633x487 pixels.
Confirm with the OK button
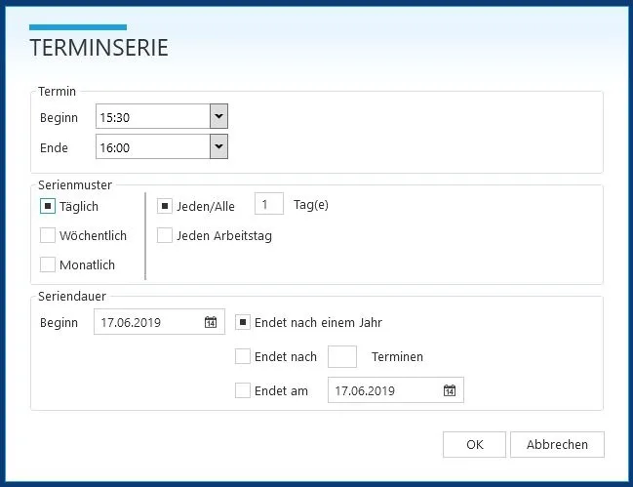pyautogui.click(x=474, y=444)
